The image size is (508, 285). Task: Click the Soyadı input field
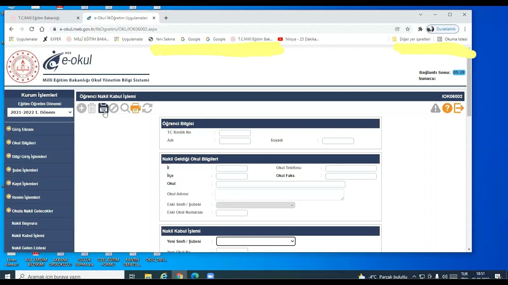[x=338, y=141]
